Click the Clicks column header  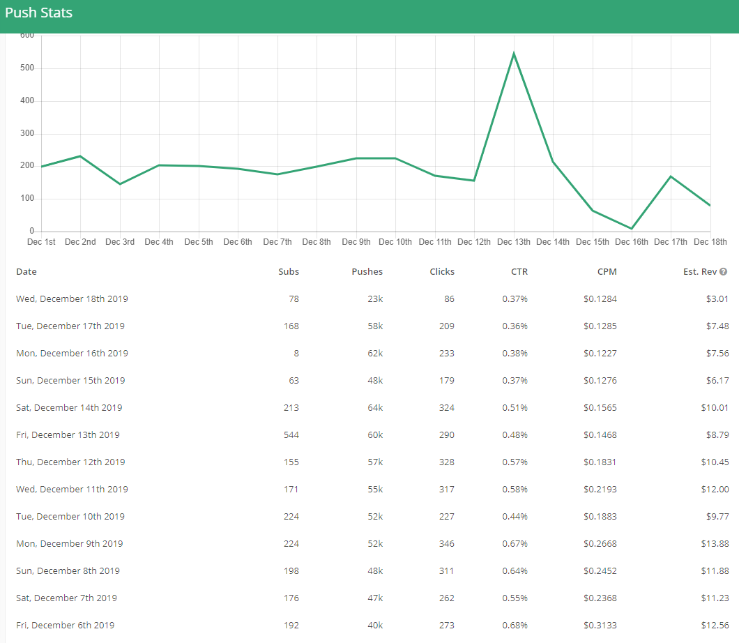442,272
